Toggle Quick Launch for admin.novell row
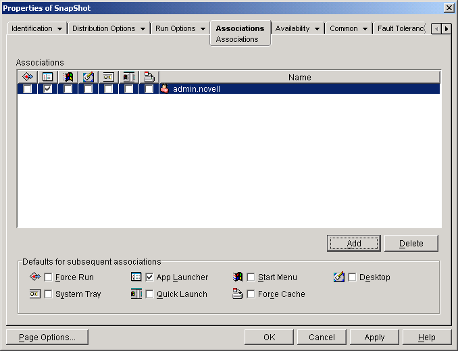The image size is (458, 351). (129, 88)
